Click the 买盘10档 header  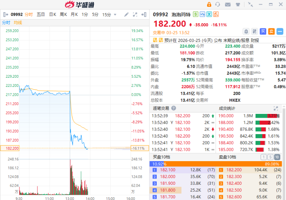click(x=161, y=157)
